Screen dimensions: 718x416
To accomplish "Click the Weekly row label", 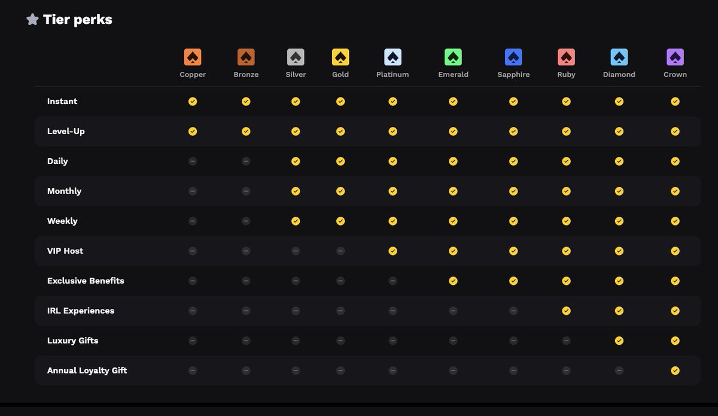I will point(62,221).
